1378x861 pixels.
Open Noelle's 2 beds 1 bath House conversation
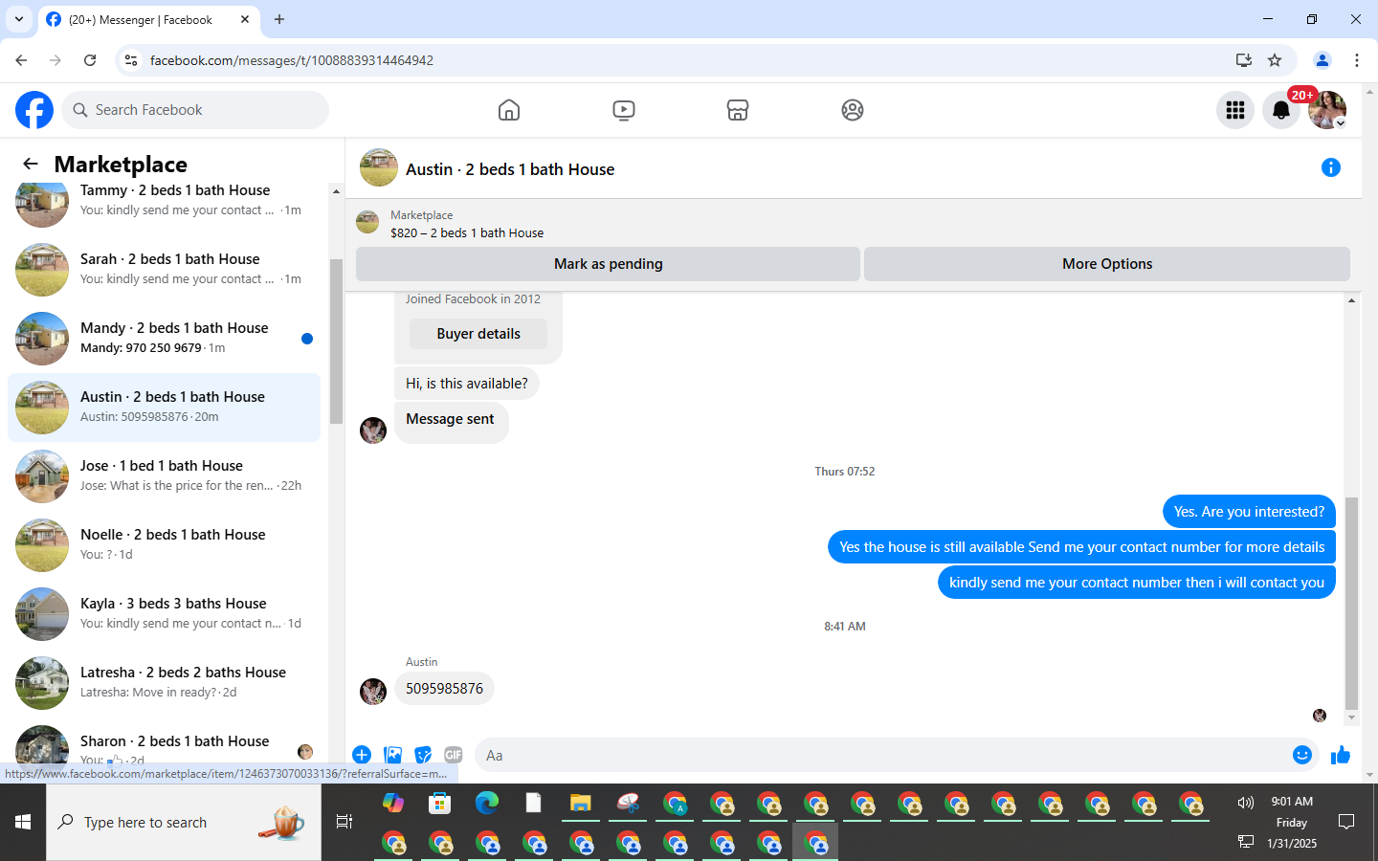(x=165, y=545)
